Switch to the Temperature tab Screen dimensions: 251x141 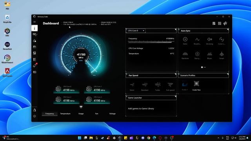65,114
